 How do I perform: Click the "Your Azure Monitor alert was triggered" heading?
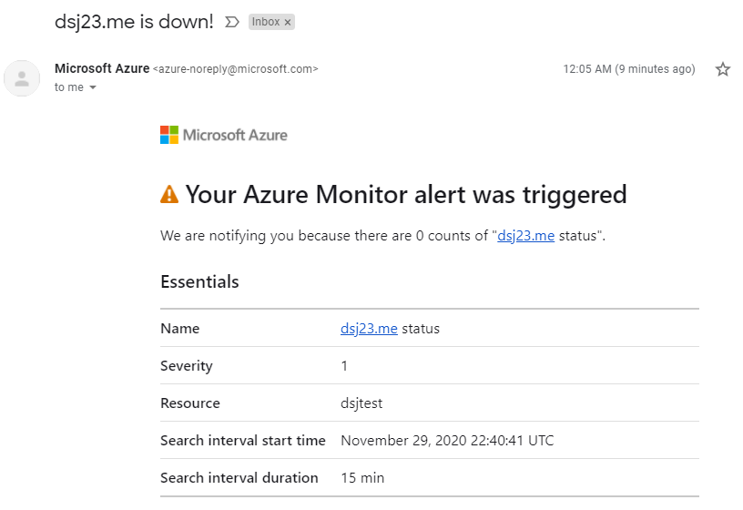(x=406, y=194)
